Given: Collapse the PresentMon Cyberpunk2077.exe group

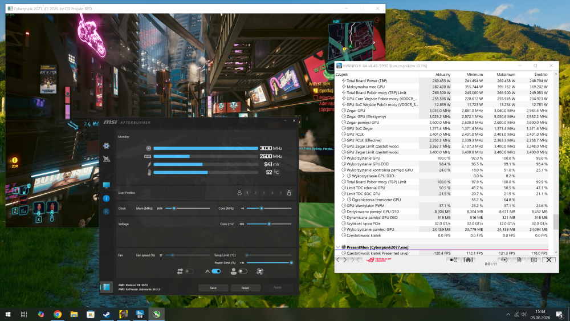Looking at the screenshot, I should (338, 247).
